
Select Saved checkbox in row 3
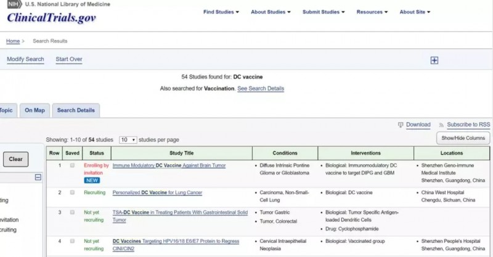point(72,213)
